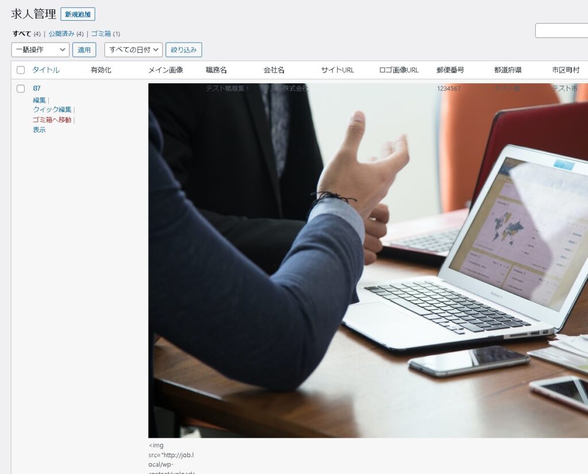Click the 編集 link under post 87
The height and width of the screenshot is (474, 588).
(39, 100)
